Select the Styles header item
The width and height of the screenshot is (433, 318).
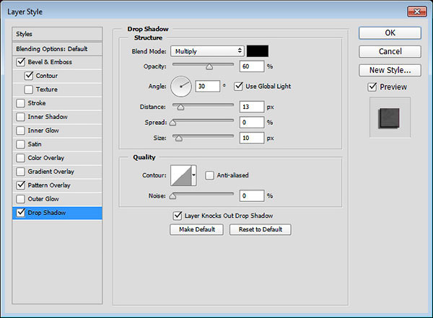[57, 34]
